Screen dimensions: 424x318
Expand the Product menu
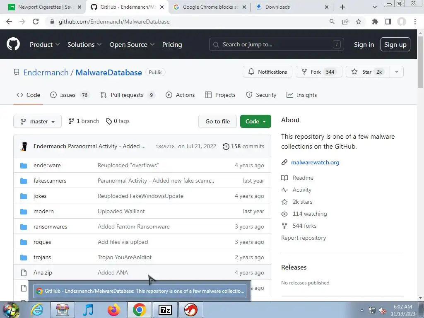[x=44, y=44]
